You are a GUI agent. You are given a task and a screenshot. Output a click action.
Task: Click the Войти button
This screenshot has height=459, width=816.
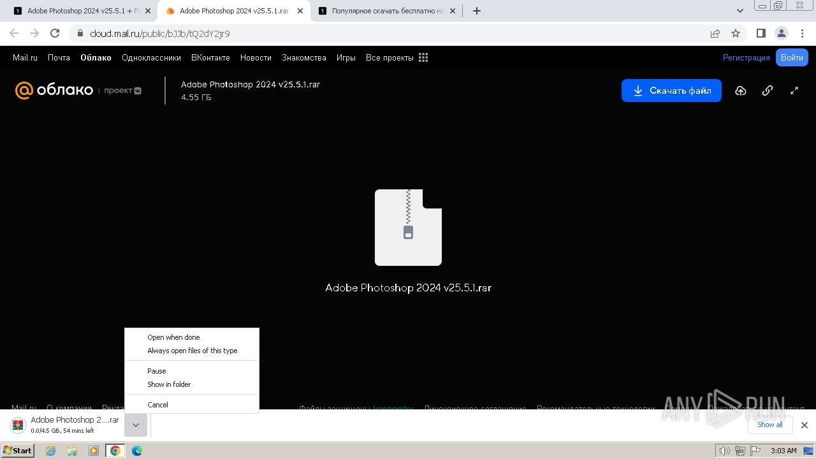tap(792, 57)
